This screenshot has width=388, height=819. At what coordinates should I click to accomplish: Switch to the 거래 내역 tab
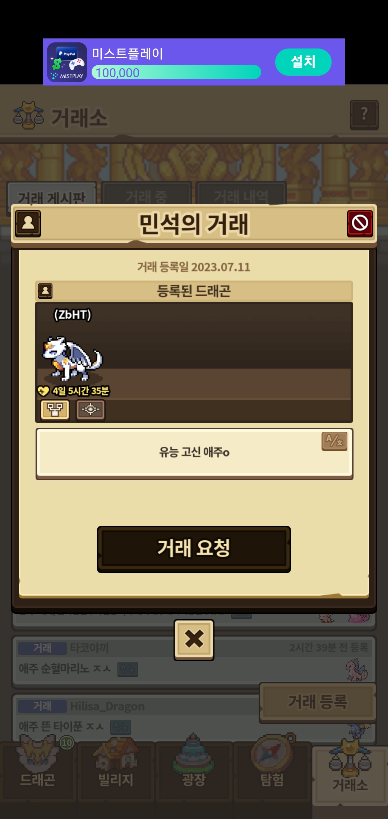point(241,196)
